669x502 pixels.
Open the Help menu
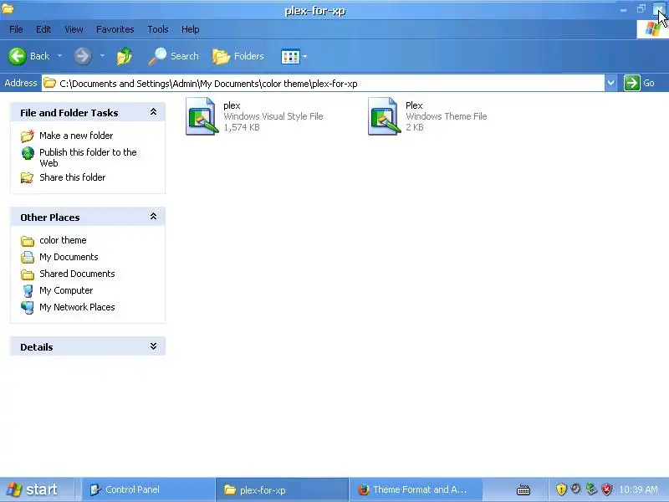point(191,29)
